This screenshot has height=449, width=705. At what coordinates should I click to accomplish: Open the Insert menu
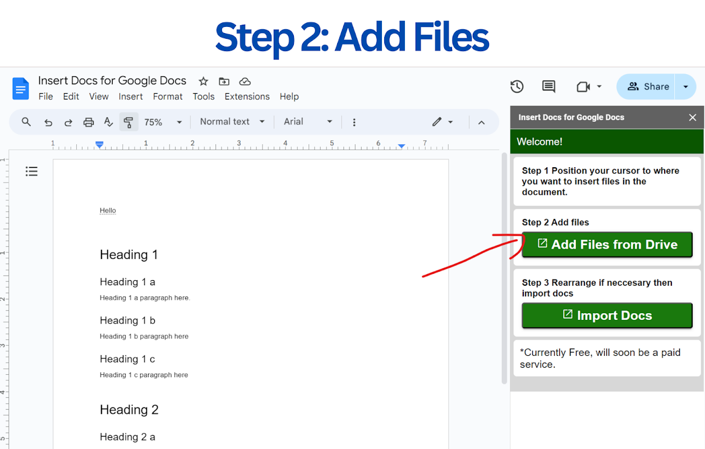coord(131,97)
